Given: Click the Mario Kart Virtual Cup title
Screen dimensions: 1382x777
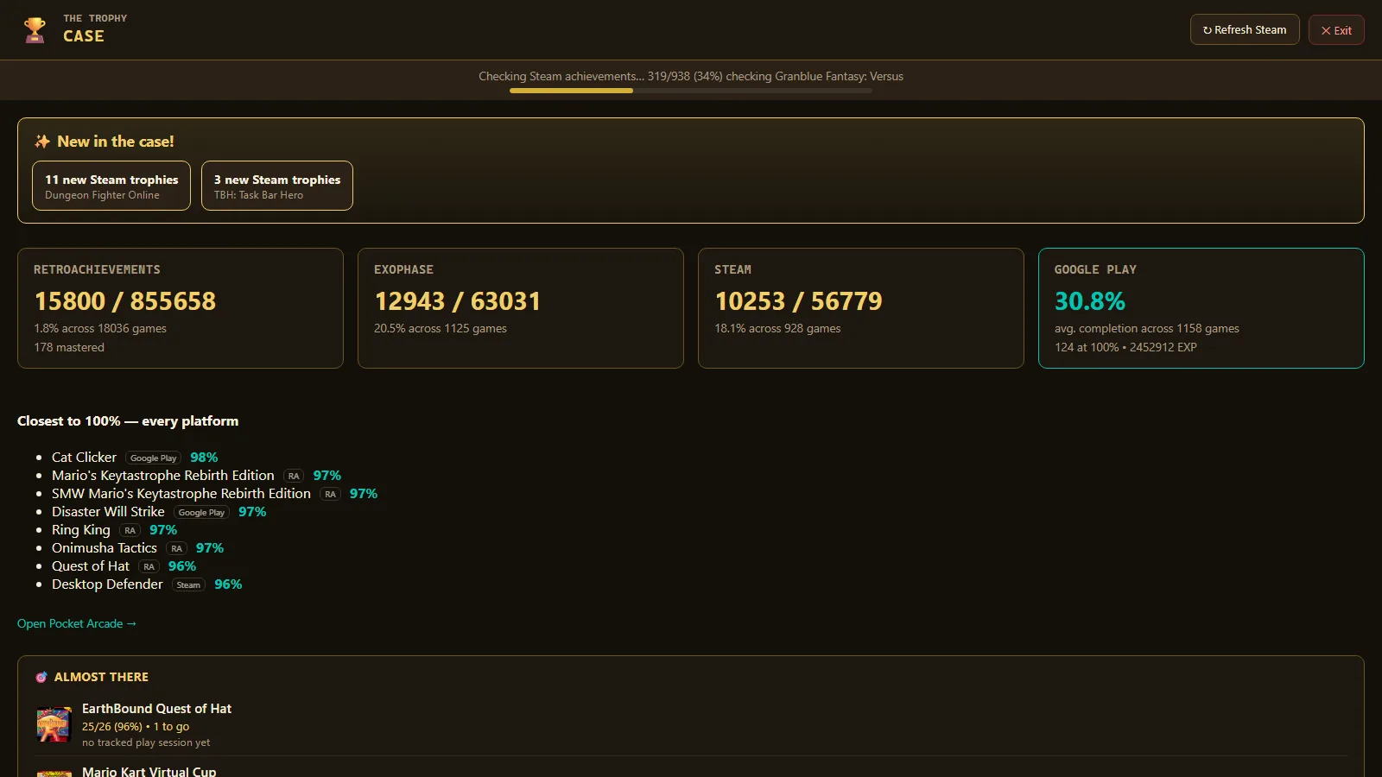Looking at the screenshot, I should click(149, 771).
